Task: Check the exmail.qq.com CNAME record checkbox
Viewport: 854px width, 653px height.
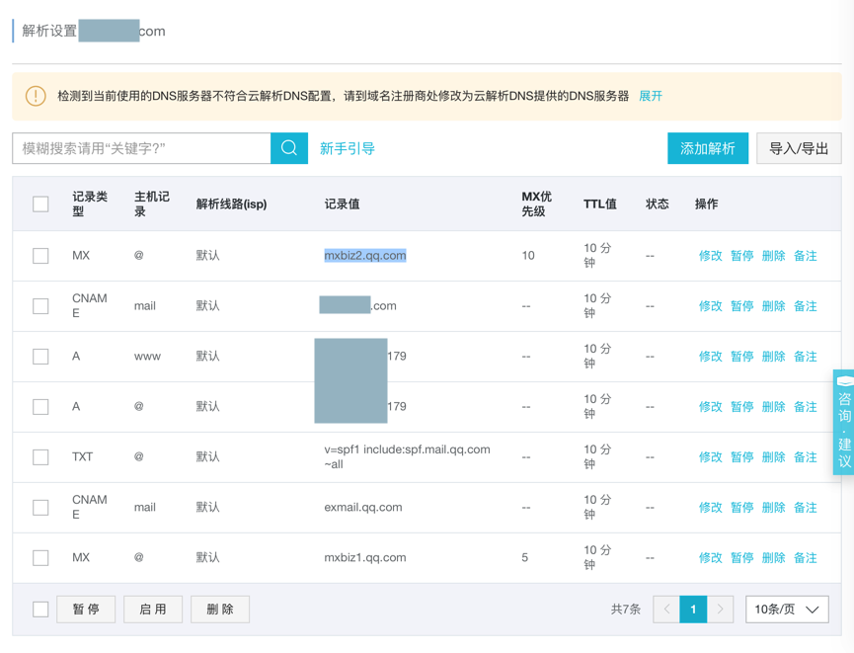Action: point(40,508)
